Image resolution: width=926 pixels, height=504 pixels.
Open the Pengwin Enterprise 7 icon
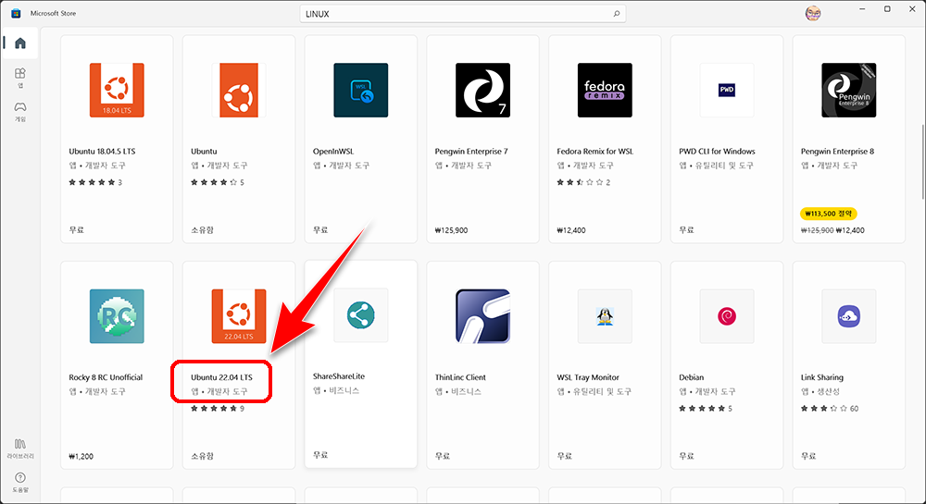[x=482, y=91]
